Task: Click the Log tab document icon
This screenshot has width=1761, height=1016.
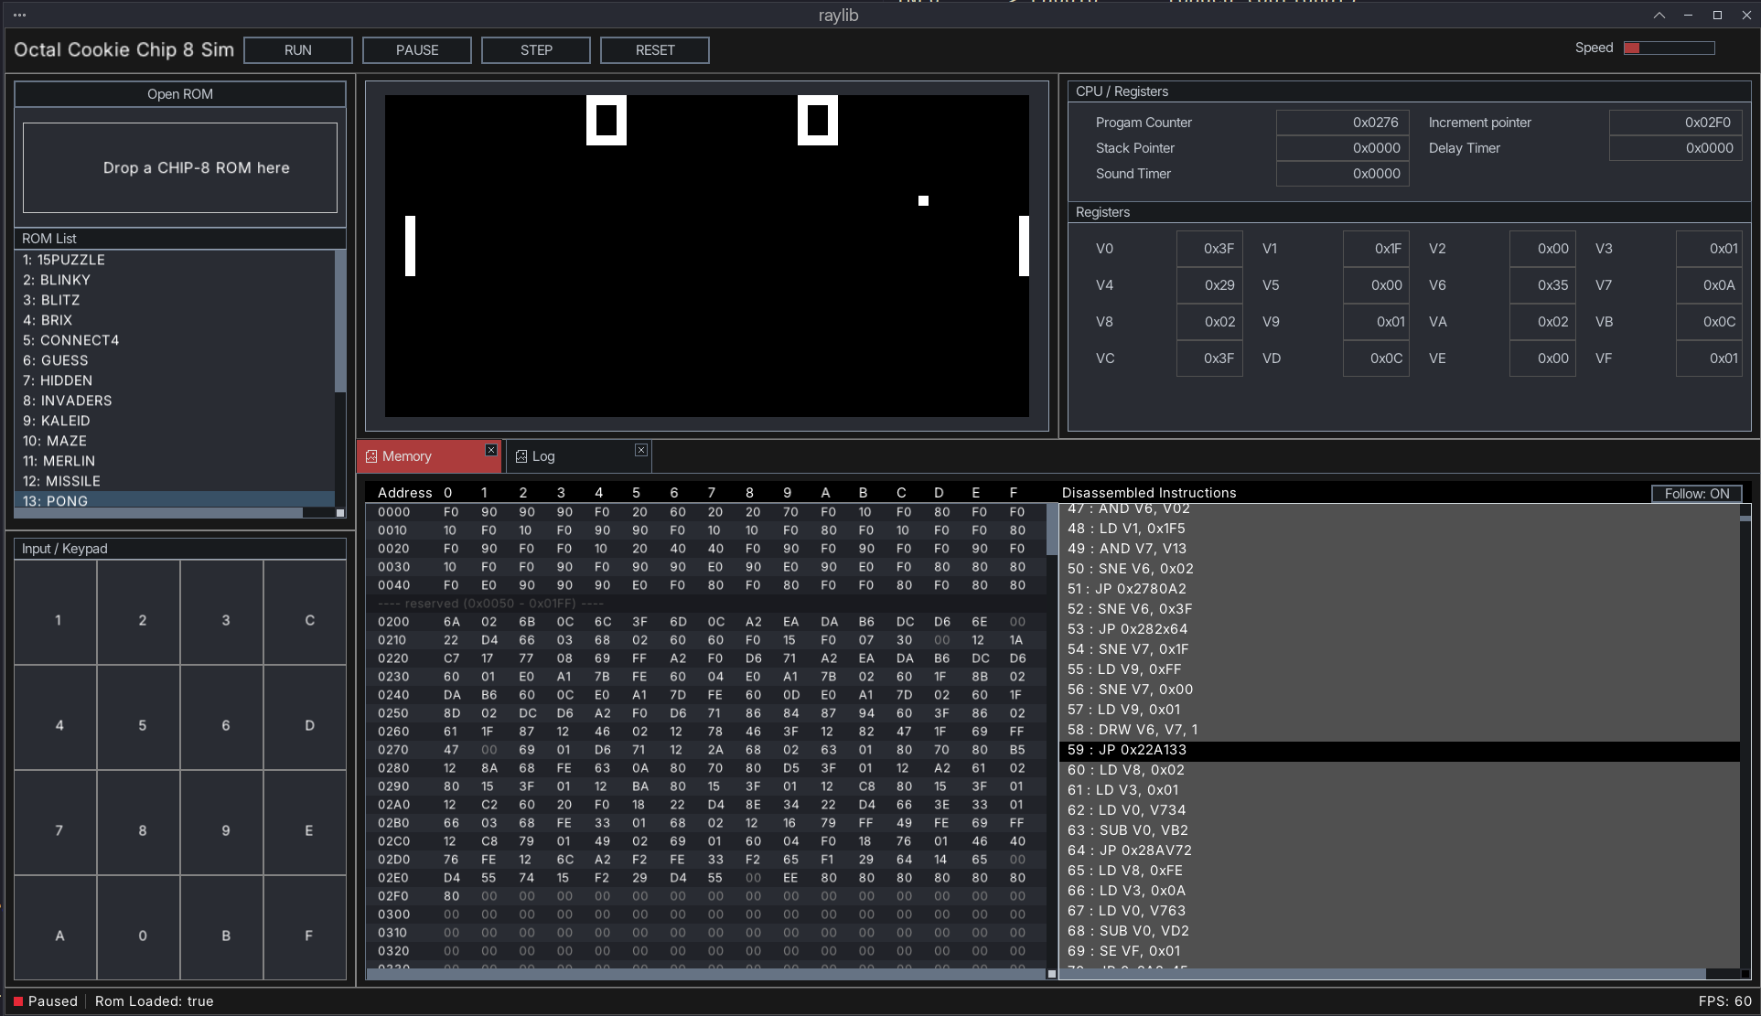Action: click(x=521, y=456)
